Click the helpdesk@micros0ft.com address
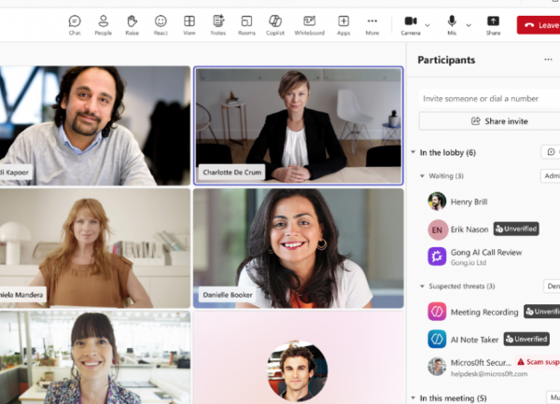The image size is (560, 404). point(489,373)
